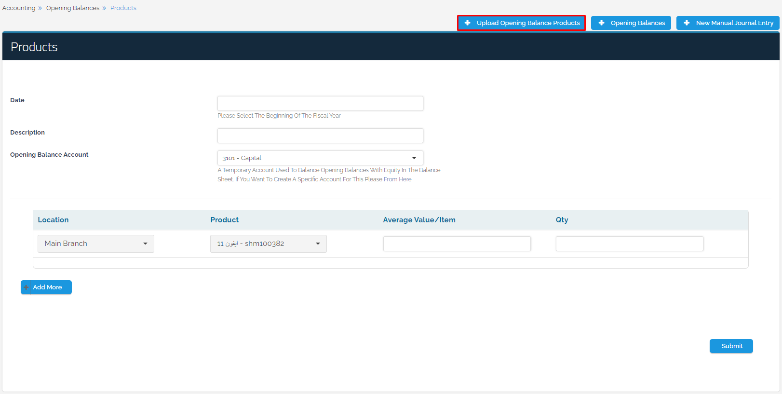The width and height of the screenshot is (782, 394).
Task: Follow the 'Here' link to create account
Action: coord(405,179)
